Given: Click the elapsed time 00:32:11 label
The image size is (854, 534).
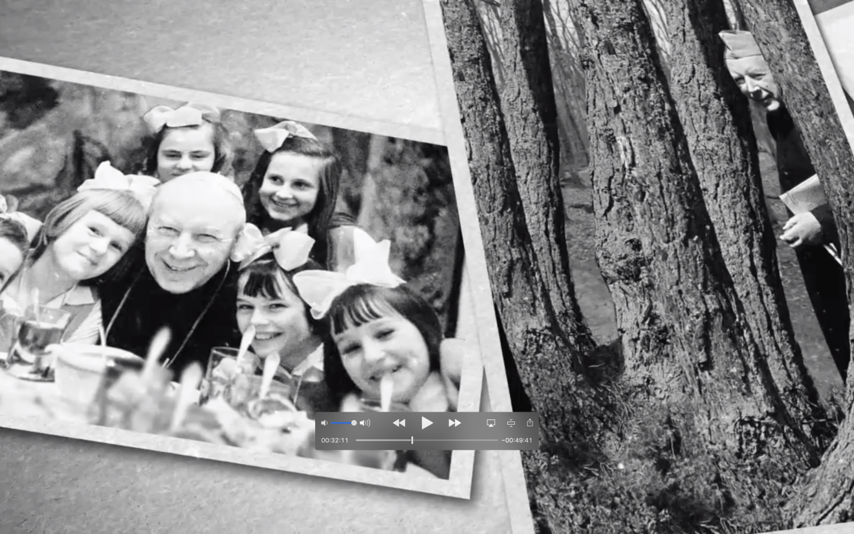Looking at the screenshot, I should tap(334, 440).
